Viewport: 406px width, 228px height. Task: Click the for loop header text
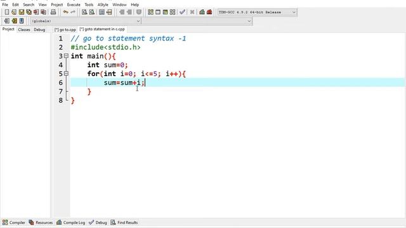click(x=136, y=73)
